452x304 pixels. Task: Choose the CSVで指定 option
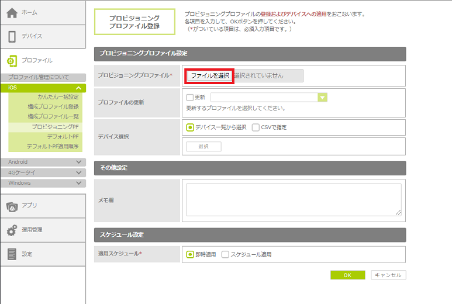(x=256, y=127)
